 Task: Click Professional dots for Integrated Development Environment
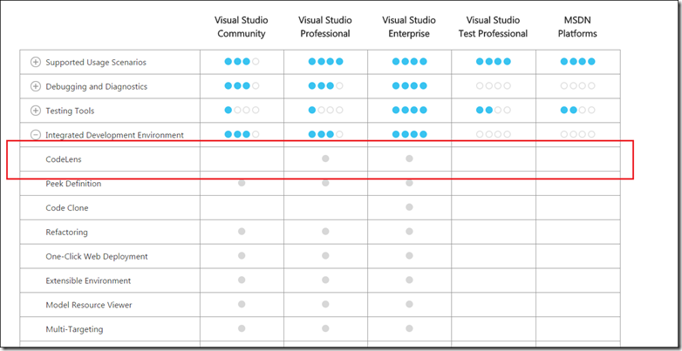pyautogui.click(x=326, y=135)
